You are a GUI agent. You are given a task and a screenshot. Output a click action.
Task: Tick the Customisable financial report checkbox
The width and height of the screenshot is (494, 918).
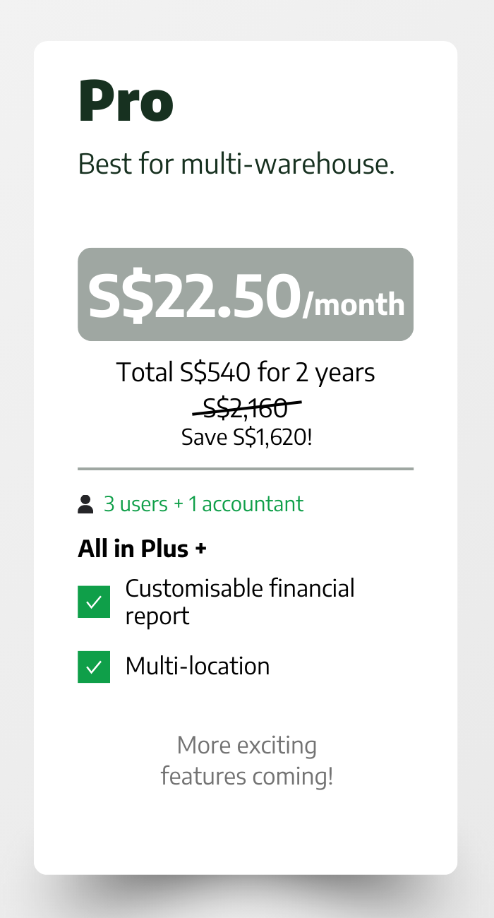pos(94,602)
